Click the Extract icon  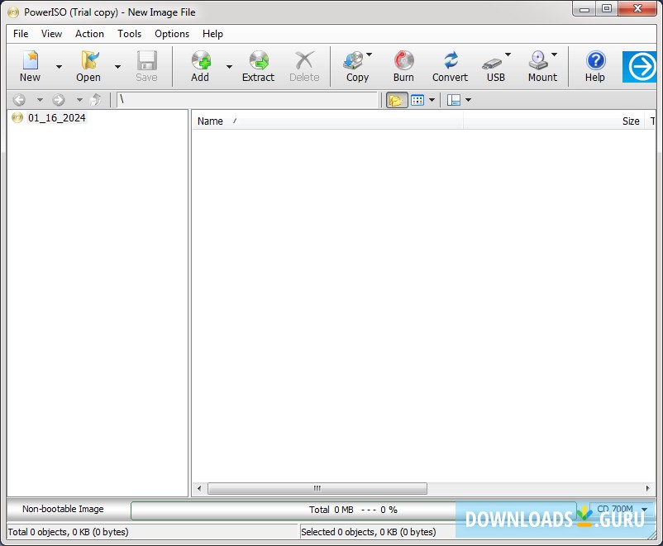259,60
